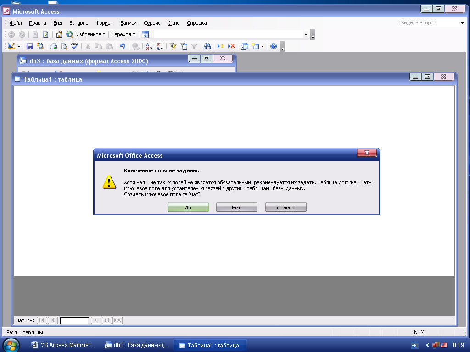
Task: Click the File search icon
Action: [40, 46]
